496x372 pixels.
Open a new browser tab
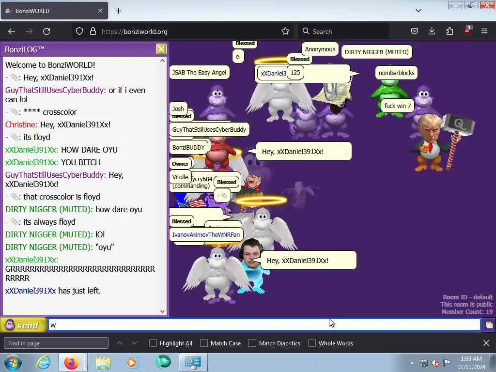(118, 11)
